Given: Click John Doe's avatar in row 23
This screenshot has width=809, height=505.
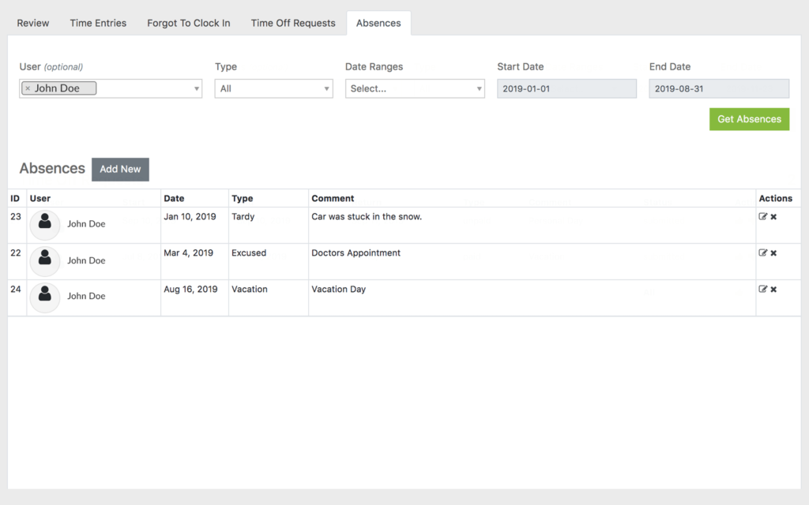Looking at the screenshot, I should tap(45, 224).
